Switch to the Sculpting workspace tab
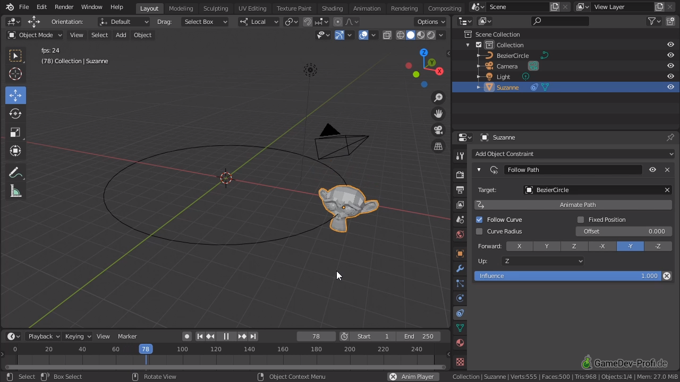The width and height of the screenshot is (680, 382). click(x=216, y=8)
